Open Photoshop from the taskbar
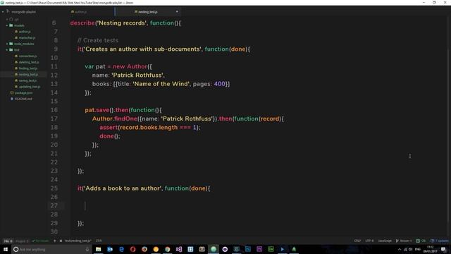This screenshot has width=451, height=254. pos(248,249)
